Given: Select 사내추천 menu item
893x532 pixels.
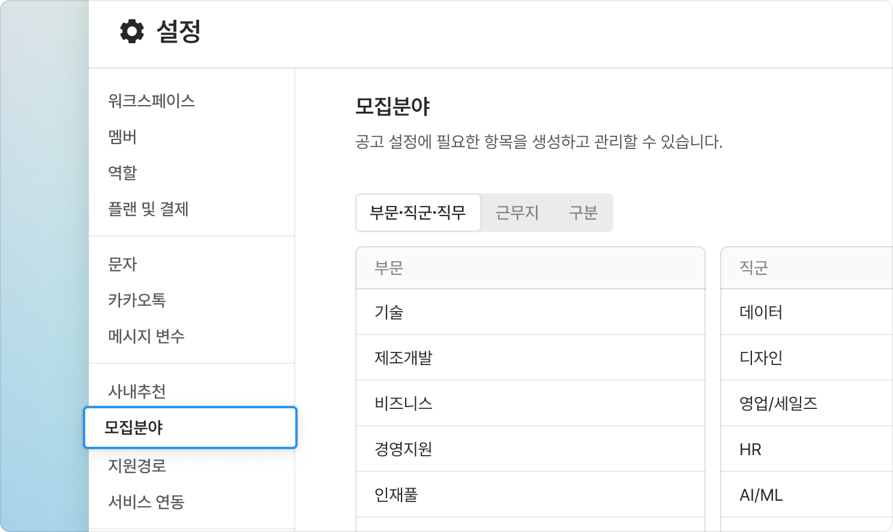Looking at the screenshot, I should [x=137, y=391].
